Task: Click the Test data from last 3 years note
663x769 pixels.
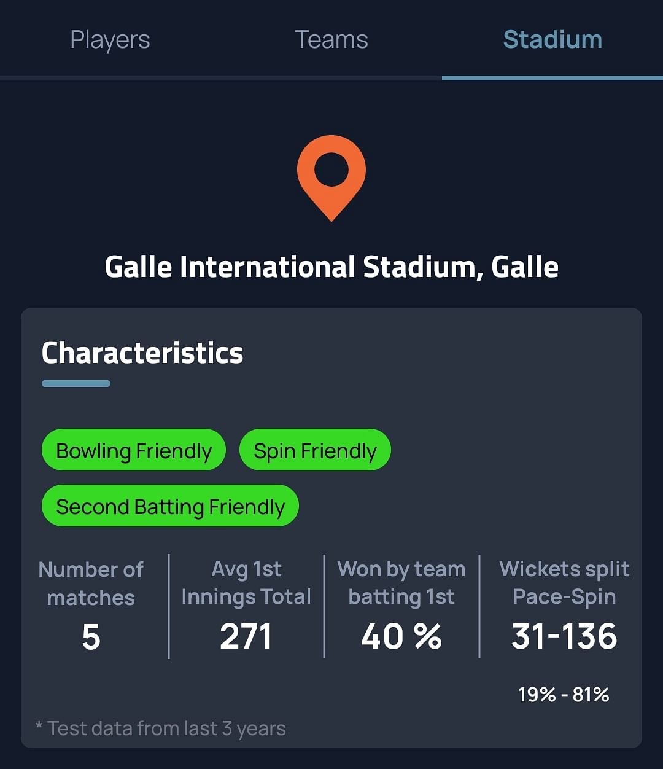Action: tap(161, 728)
